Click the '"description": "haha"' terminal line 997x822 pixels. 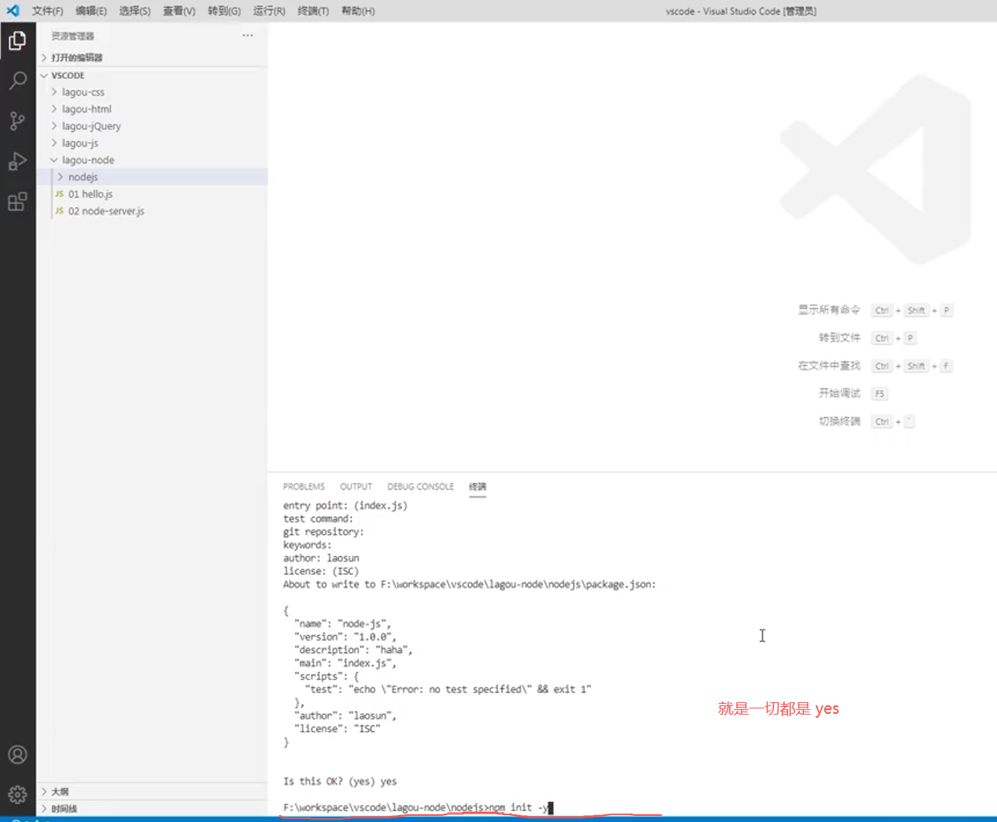354,650
